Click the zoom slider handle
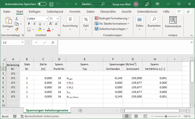The width and height of the screenshot is (195, 119). (x=166, y=116)
